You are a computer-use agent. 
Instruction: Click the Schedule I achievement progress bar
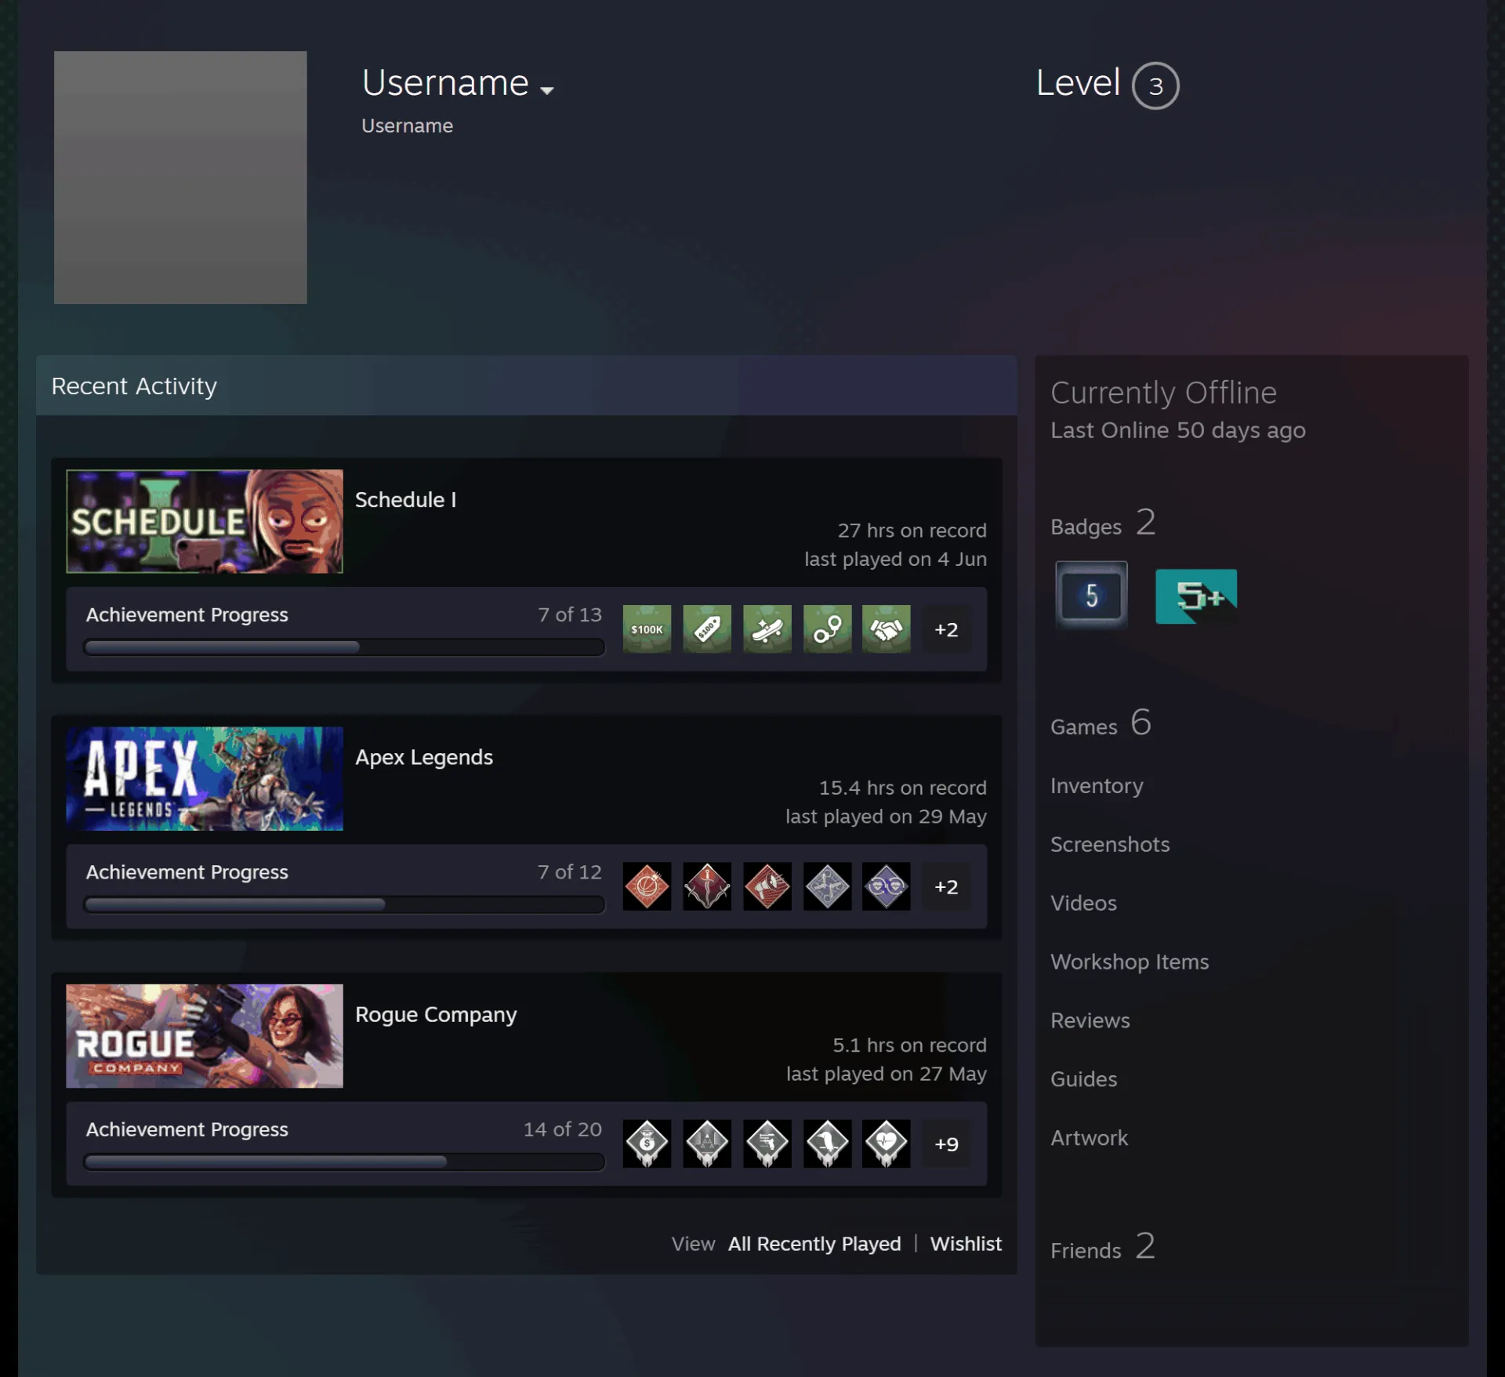coord(344,647)
